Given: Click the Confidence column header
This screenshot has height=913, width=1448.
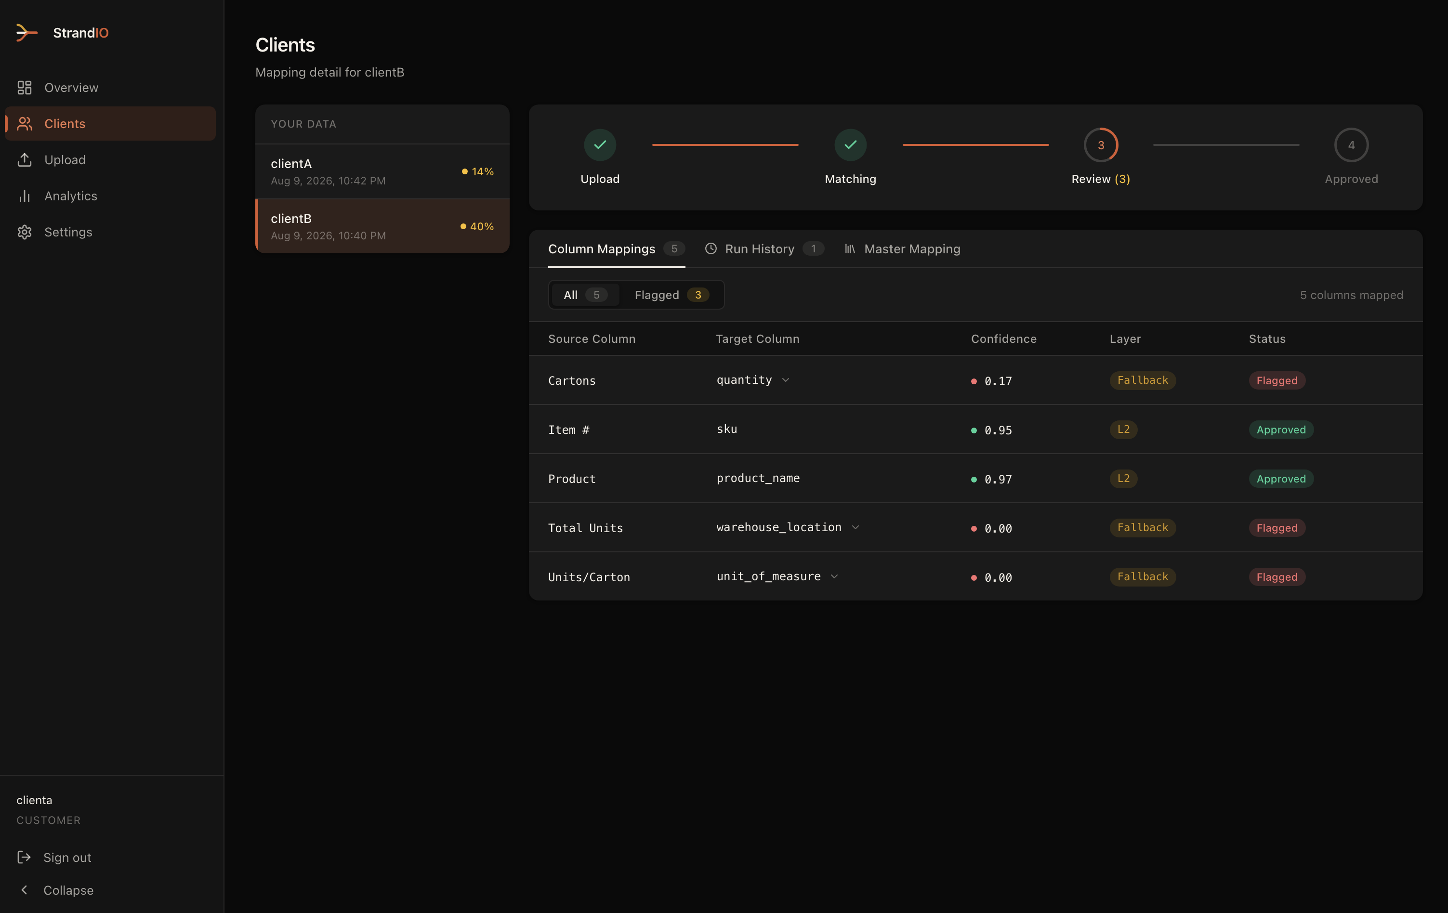Looking at the screenshot, I should [1003, 339].
